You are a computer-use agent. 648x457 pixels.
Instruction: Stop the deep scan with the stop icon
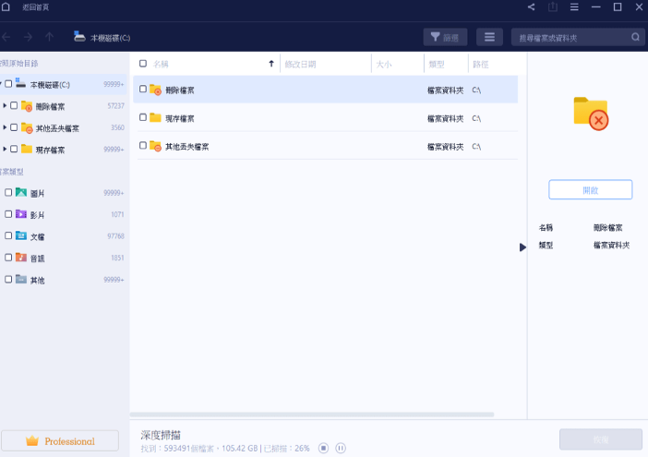[324, 448]
